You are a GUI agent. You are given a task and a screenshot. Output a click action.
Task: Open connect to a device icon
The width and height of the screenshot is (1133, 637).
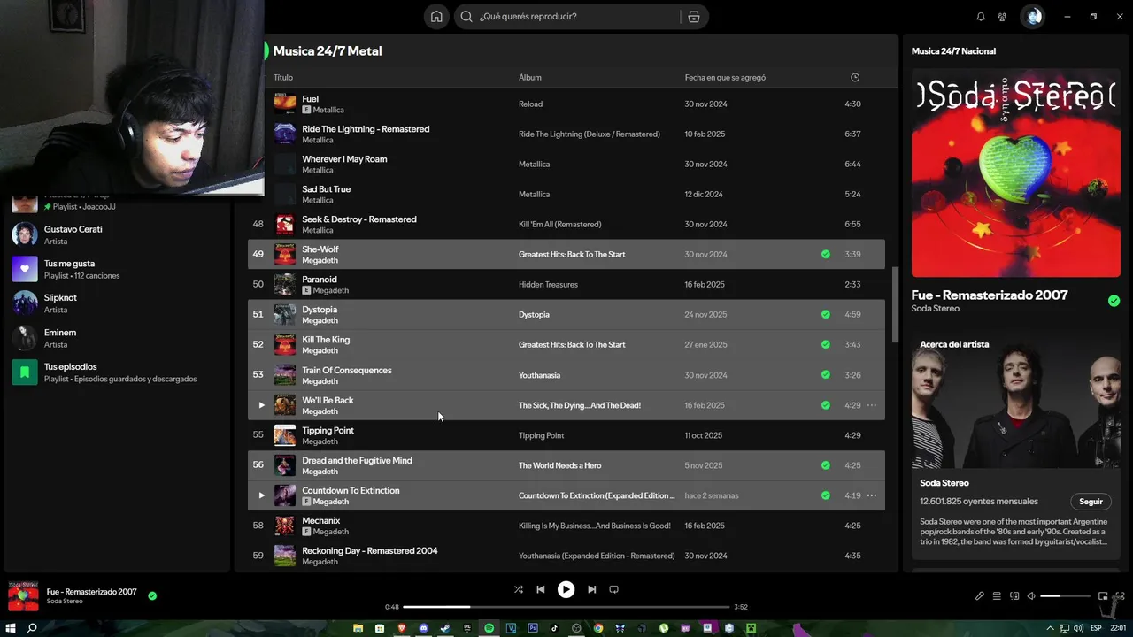point(1014,596)
